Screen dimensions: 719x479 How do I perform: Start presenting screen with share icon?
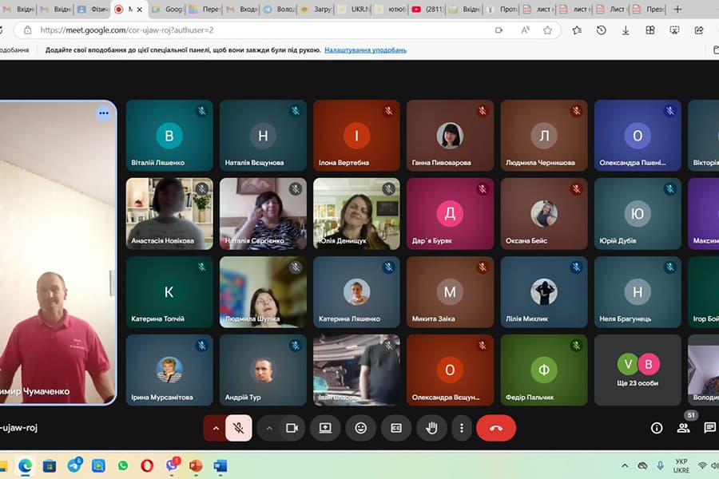tap(325, 428)
